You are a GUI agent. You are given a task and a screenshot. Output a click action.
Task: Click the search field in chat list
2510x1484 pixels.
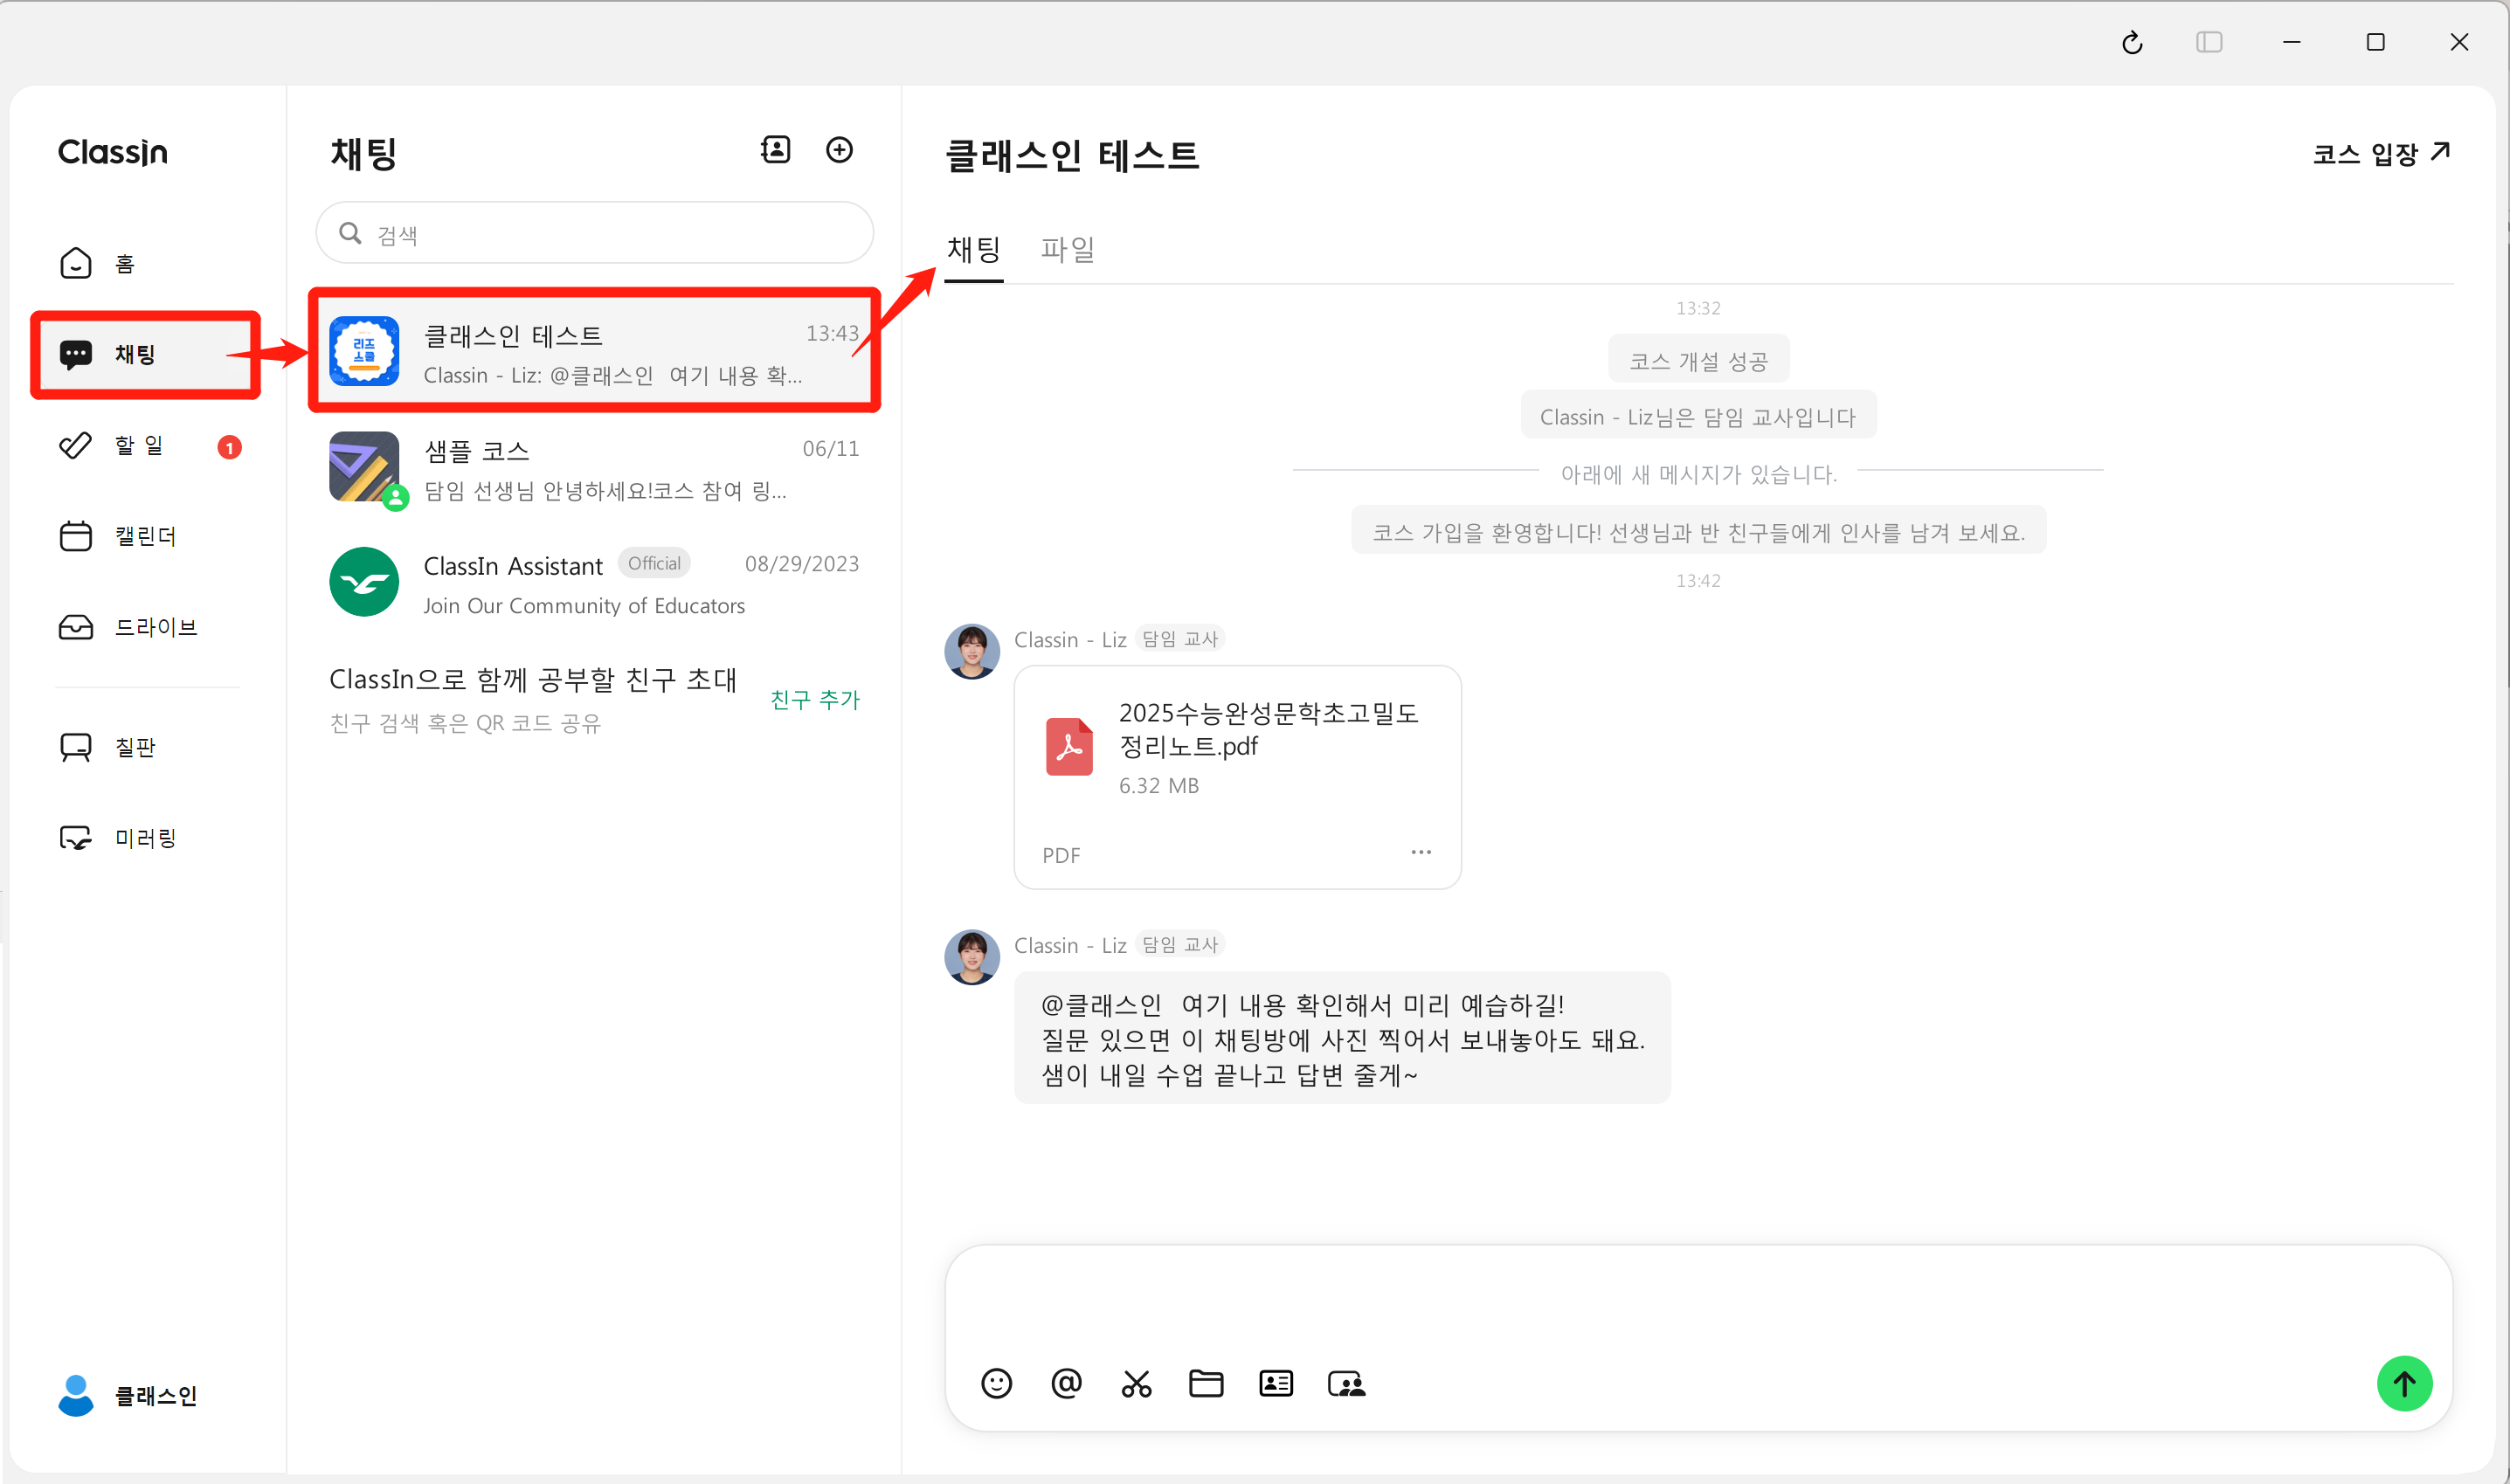click(595, 233)
